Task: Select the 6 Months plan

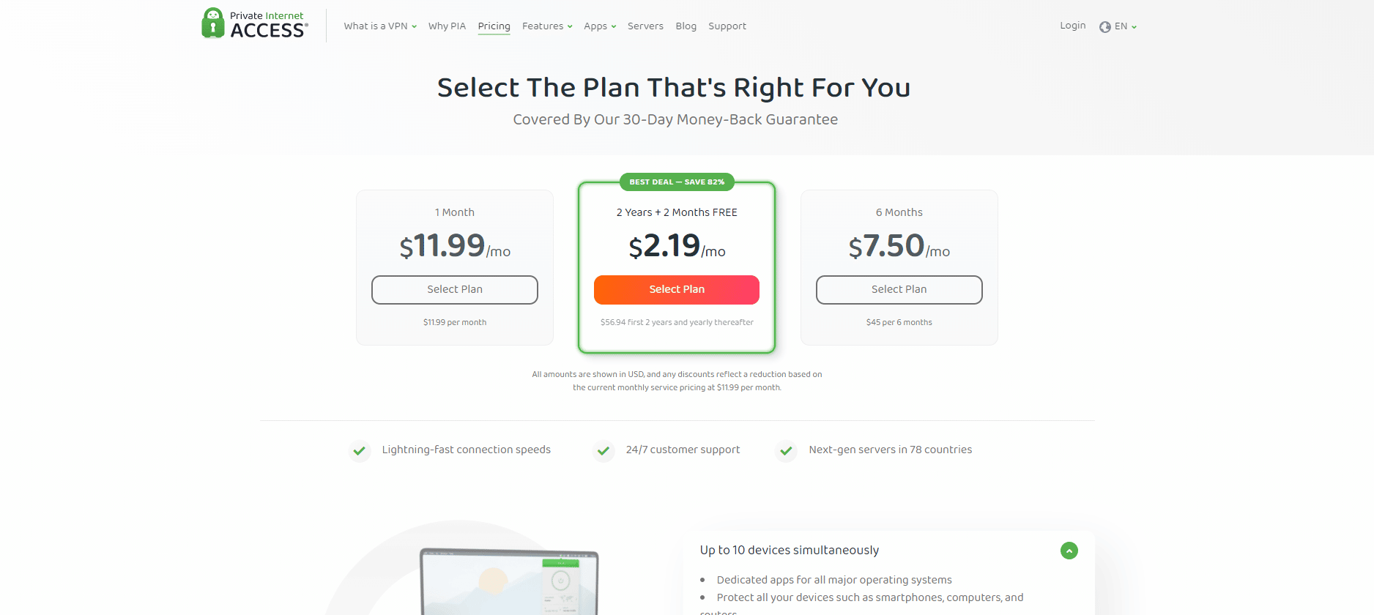Action: coord(899,290)
